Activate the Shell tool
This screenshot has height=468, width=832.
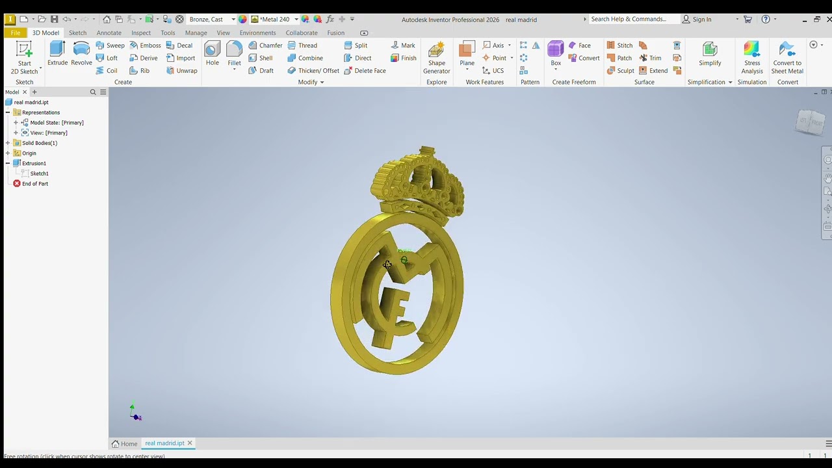(x=261, y=58)
